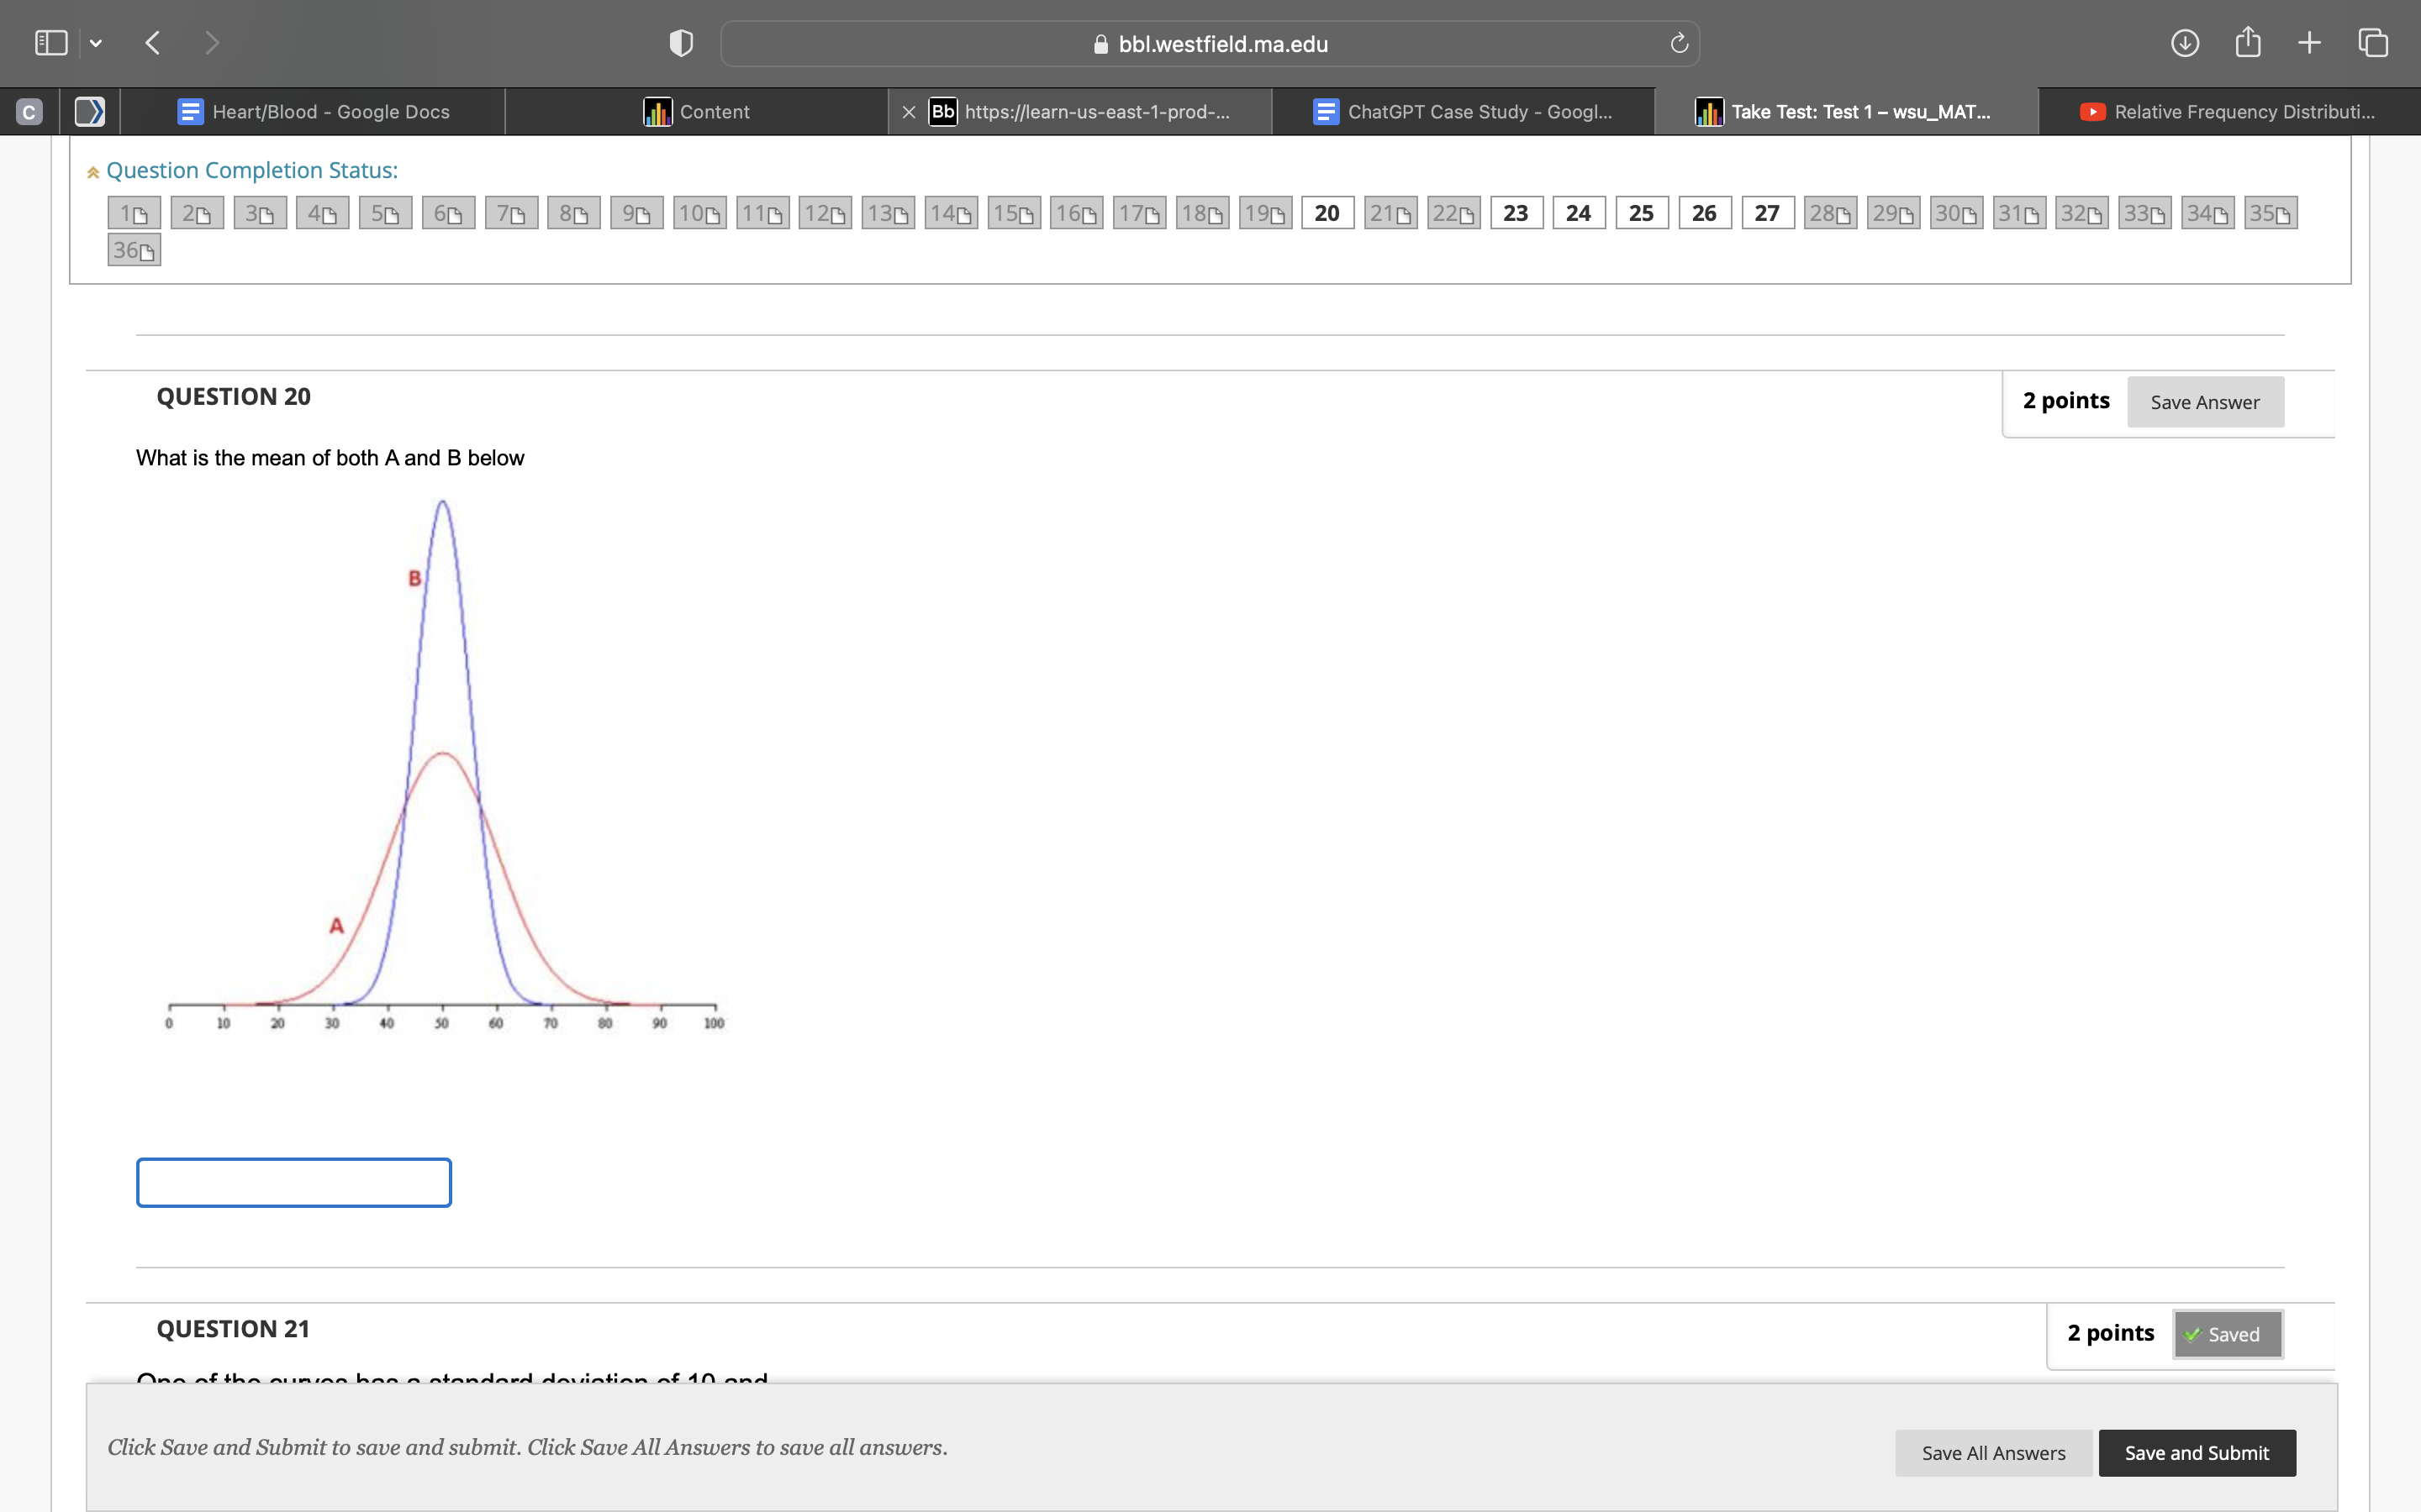
Task: Focus the Question 20 answer text box
Action: [x=294, y=1182]
